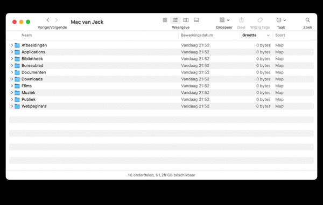Minimize the window with yellow button

(x=21, y=22)
